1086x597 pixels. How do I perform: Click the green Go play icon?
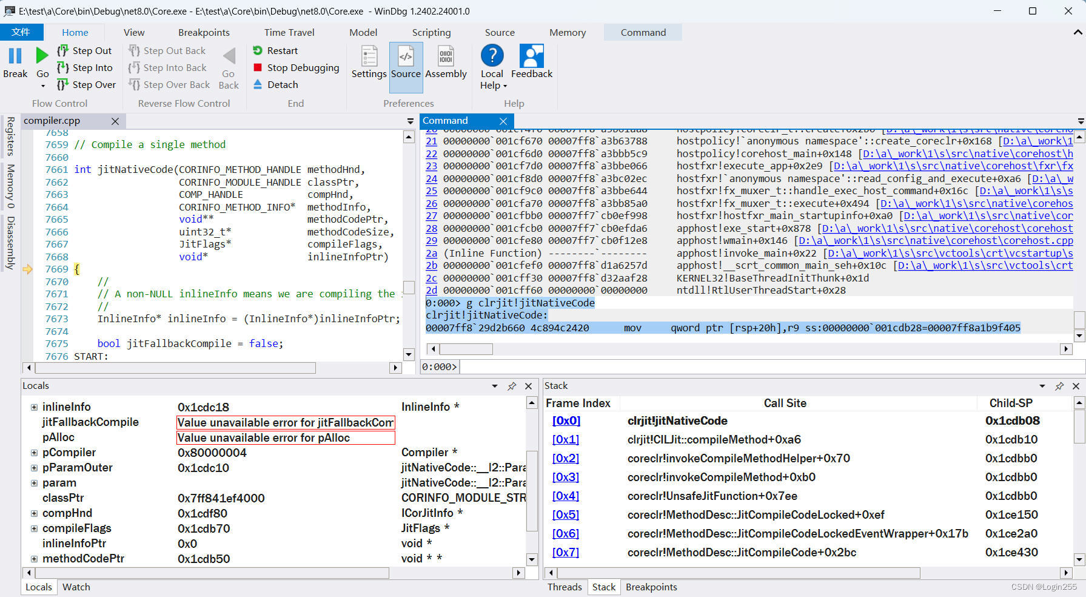tap(42, 56)
